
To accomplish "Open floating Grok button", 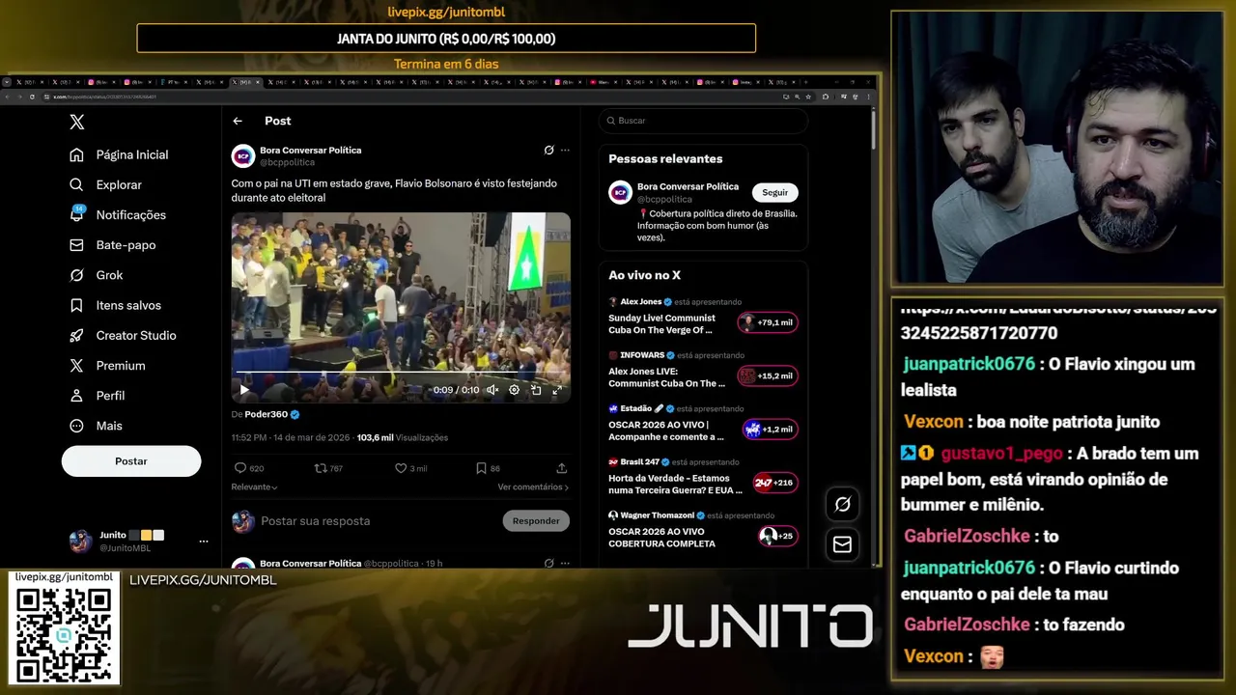I will click(x=842, y=504).
